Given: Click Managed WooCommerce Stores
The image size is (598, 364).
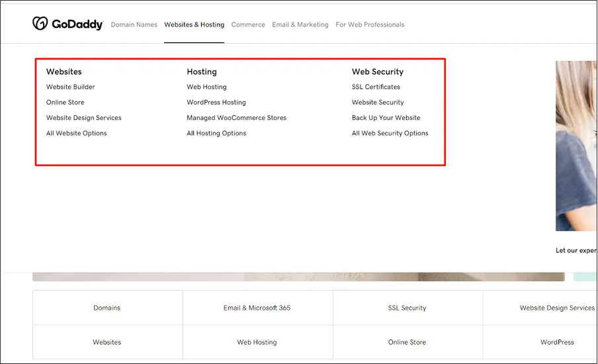Looking at the screenshot, I should click(x=236, y=118).
